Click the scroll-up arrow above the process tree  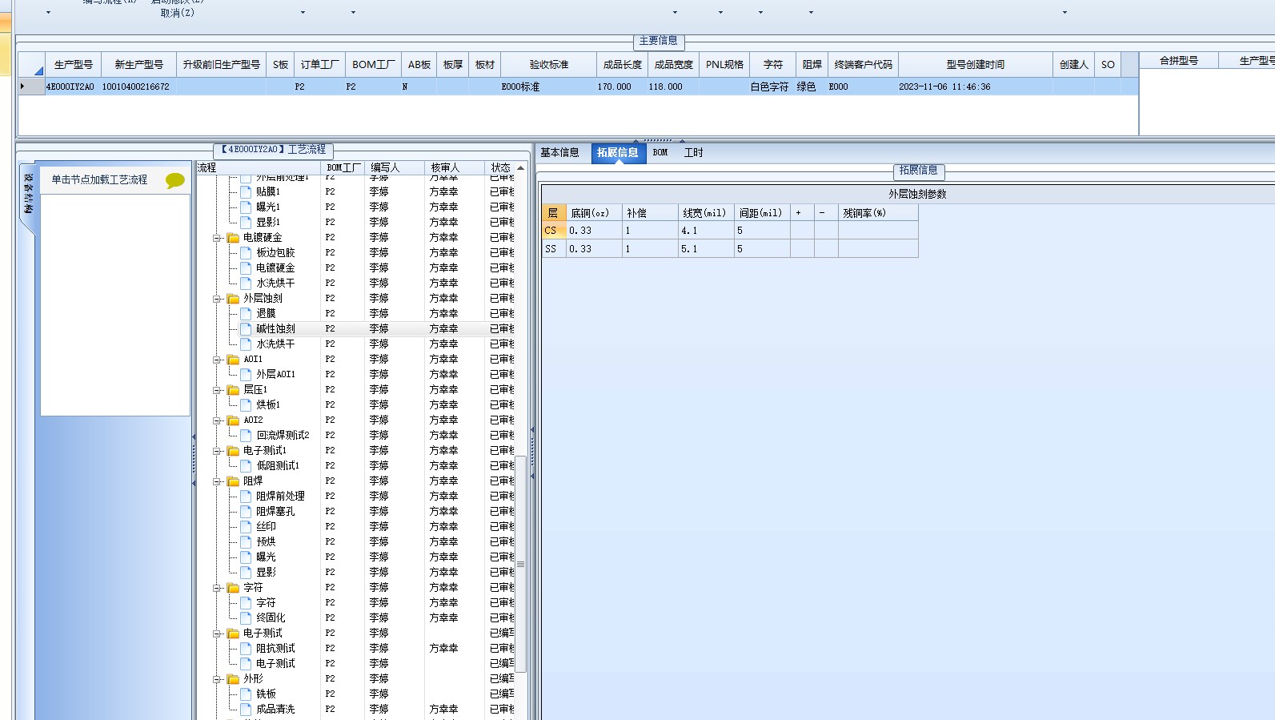(520, 168)
